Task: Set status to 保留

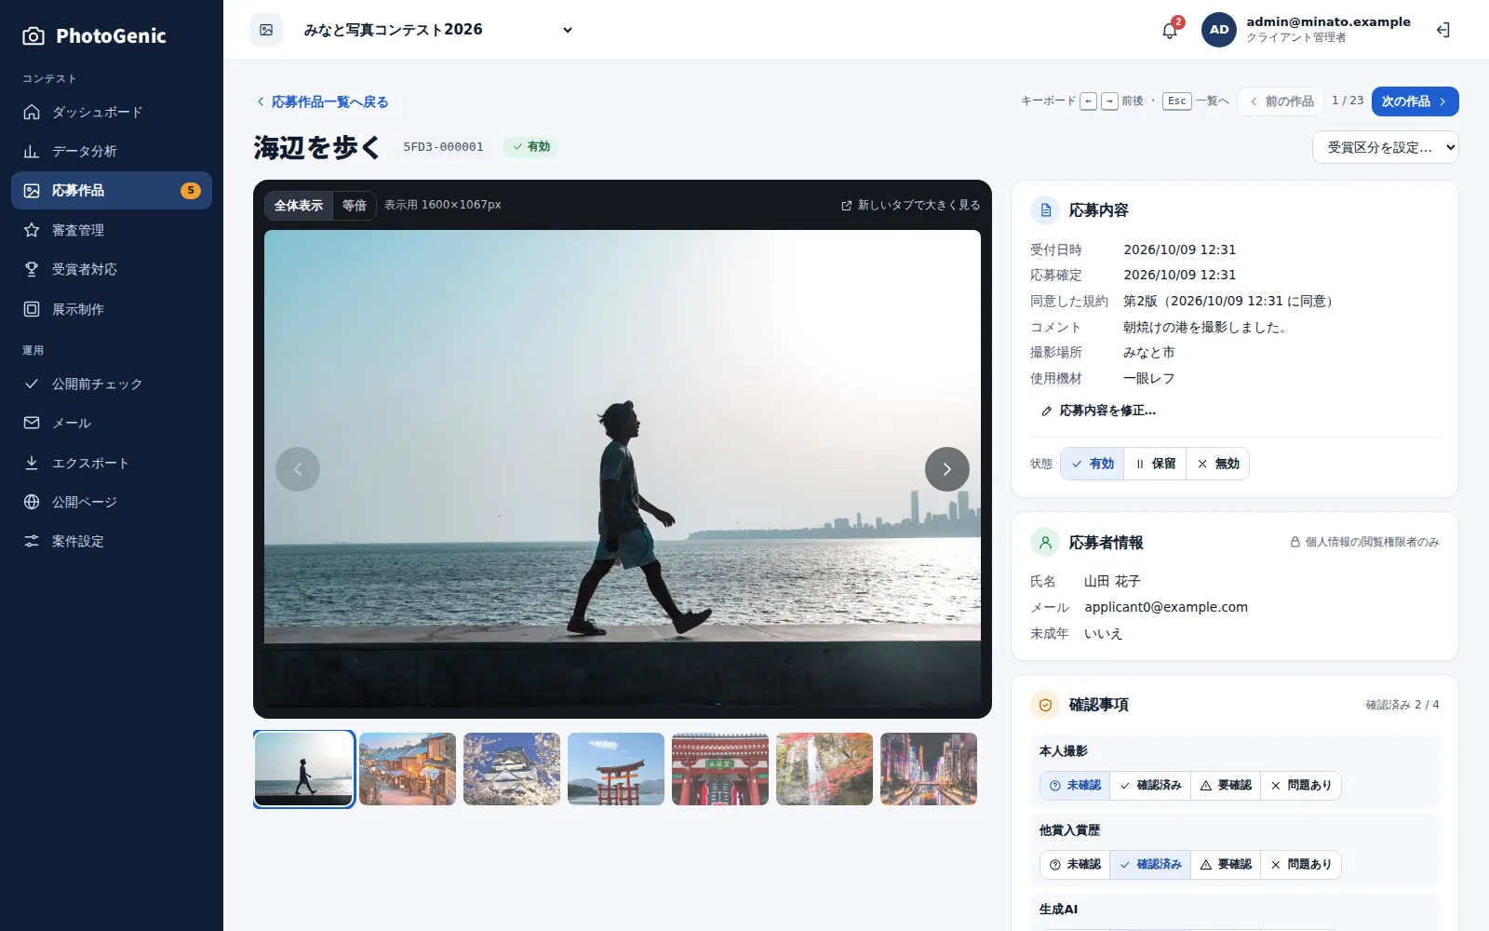Action: coord(1155,464)
